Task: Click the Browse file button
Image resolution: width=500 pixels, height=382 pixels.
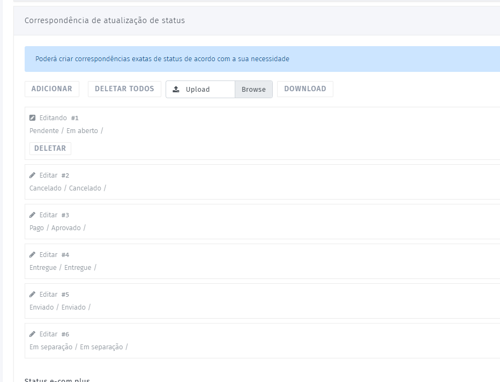Action: point(253,90)
